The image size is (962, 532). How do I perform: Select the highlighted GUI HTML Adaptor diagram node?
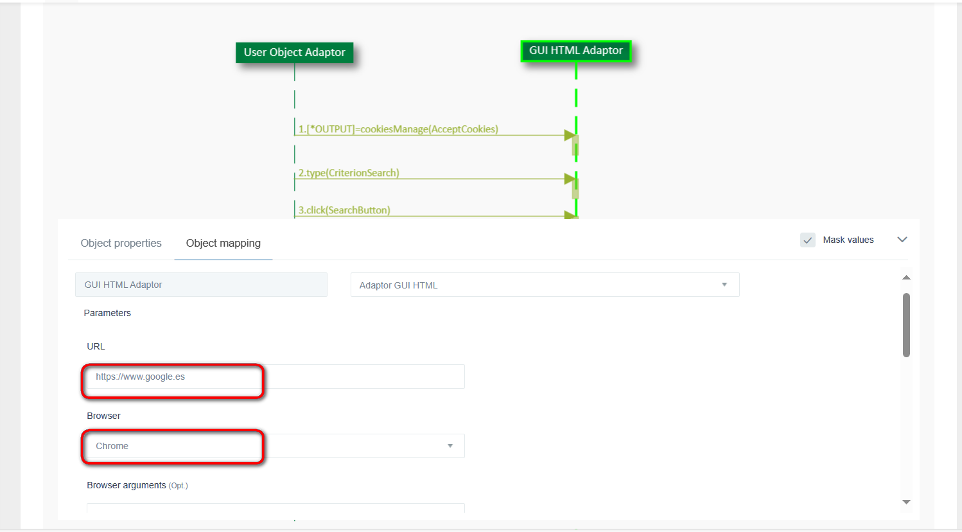(575, 51)
